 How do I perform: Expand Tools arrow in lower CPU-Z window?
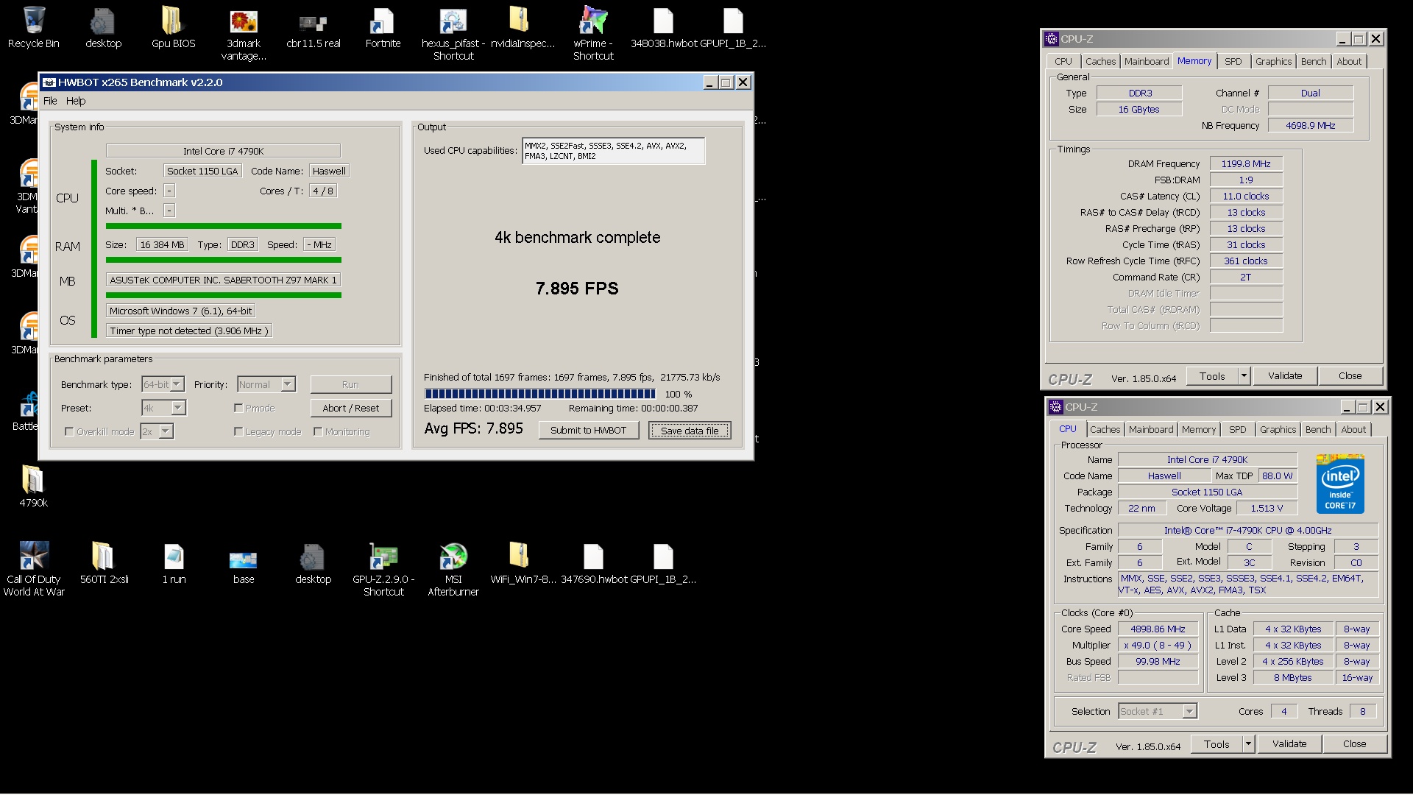[1248, 744]
